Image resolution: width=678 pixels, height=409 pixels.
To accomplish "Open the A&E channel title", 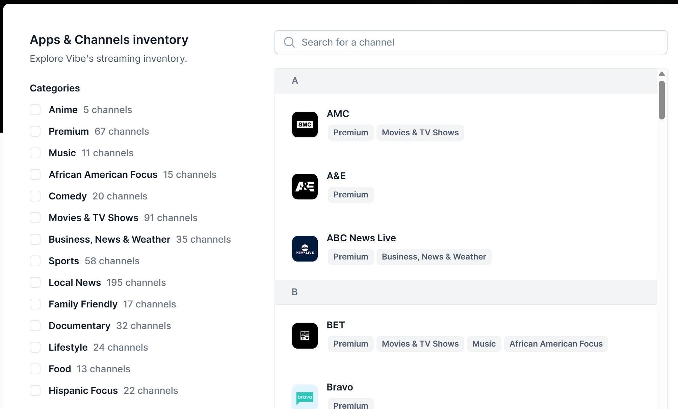I will point(336,176).
